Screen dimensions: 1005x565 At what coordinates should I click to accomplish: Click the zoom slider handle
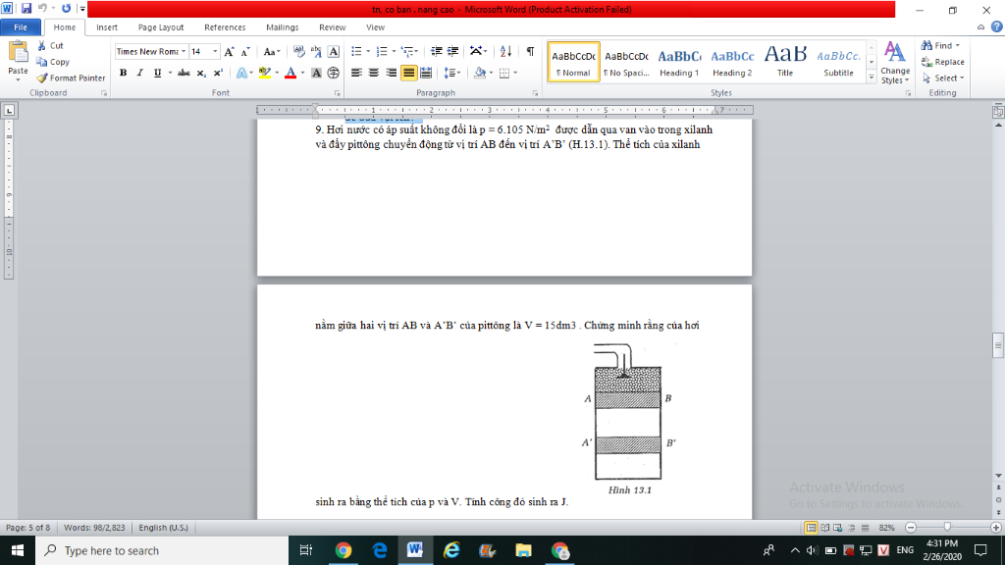click(x=947, y=528)
